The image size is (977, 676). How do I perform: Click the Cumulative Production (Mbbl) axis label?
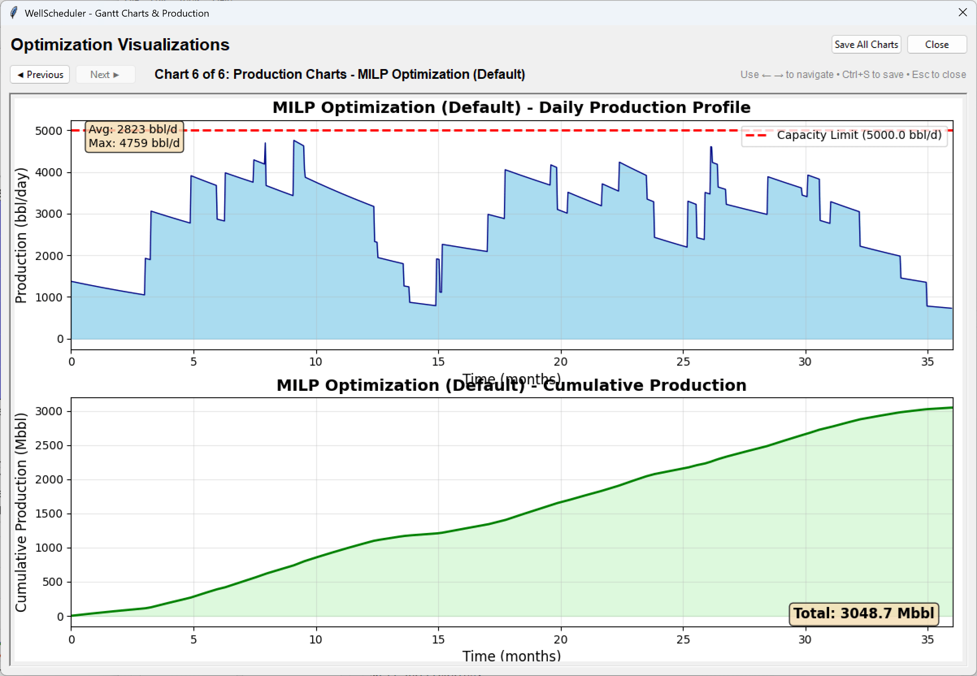click(x=20, y=513)
